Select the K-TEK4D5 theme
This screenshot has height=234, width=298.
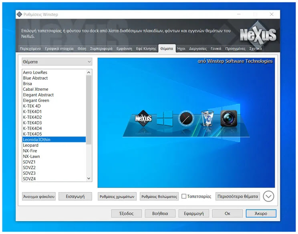[x=54, y=134]
